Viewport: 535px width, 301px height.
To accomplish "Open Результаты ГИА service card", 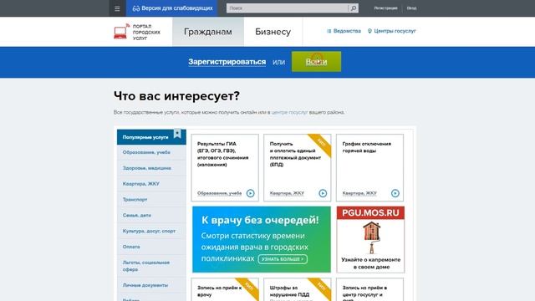I will (225, 167).
